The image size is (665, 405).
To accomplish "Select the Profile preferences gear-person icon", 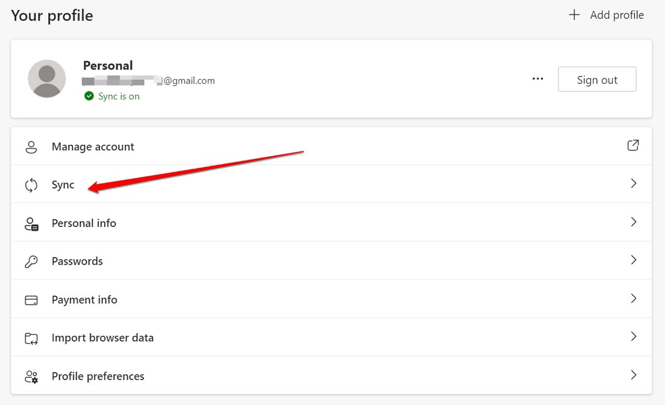I will 31,376.
